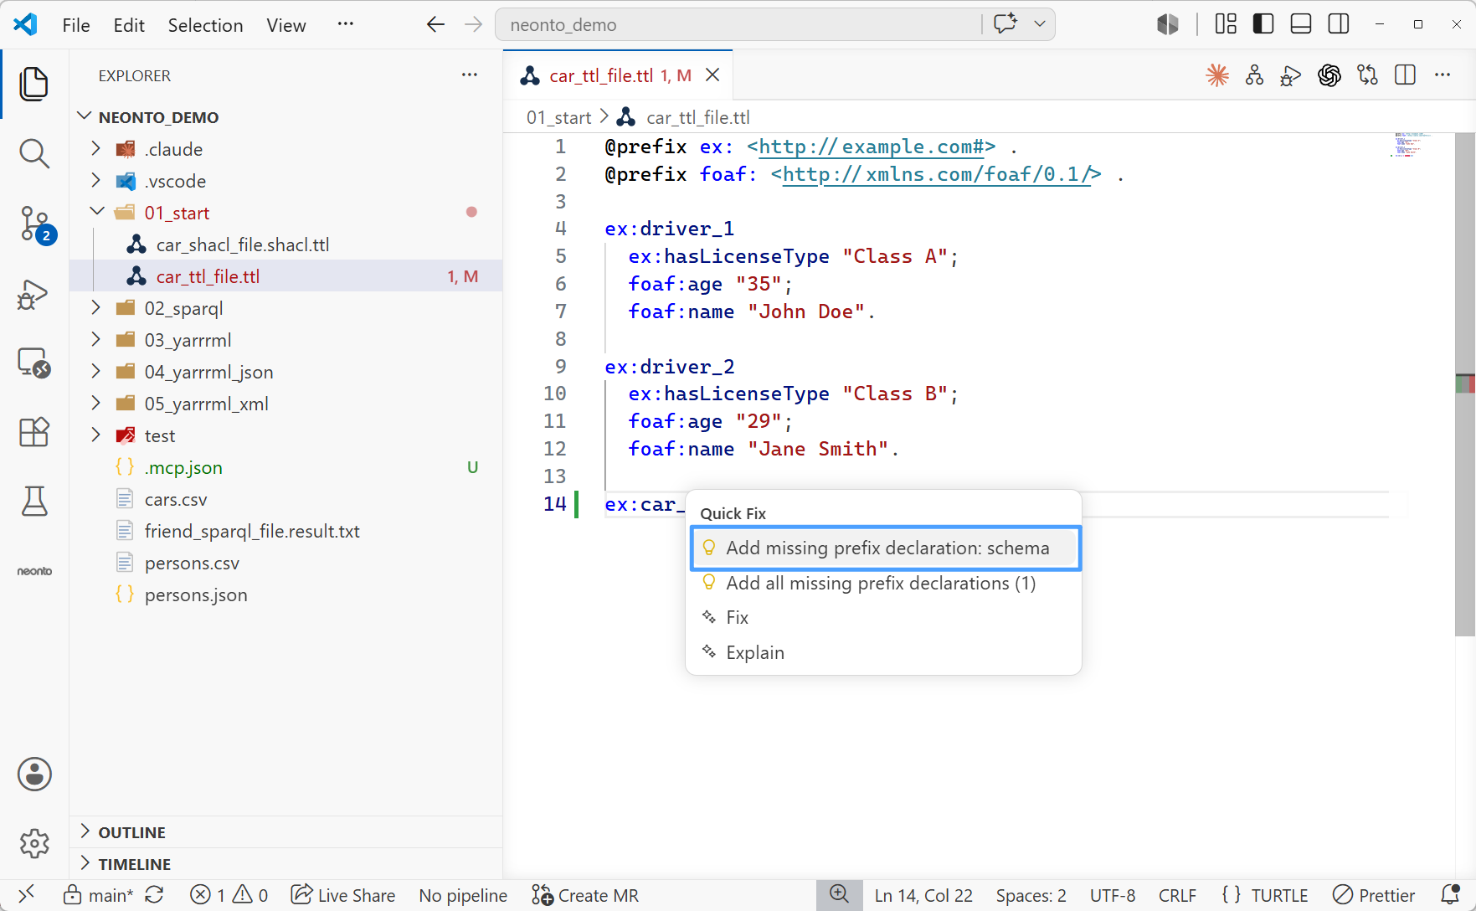Open Customize Layout options
Image resolution: width=1476 pixels, height=911 pixels.
pyautogui.click(x=1226, y=24)
